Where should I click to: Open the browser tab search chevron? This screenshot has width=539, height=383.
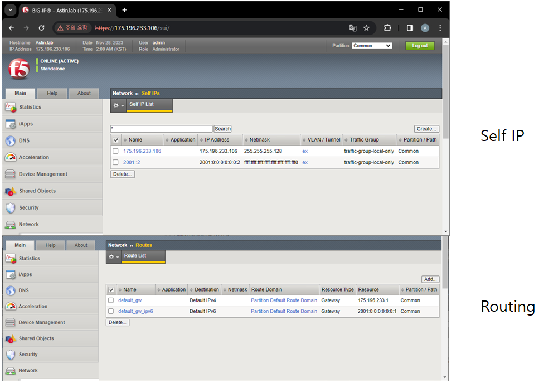(x=11, y=10)
